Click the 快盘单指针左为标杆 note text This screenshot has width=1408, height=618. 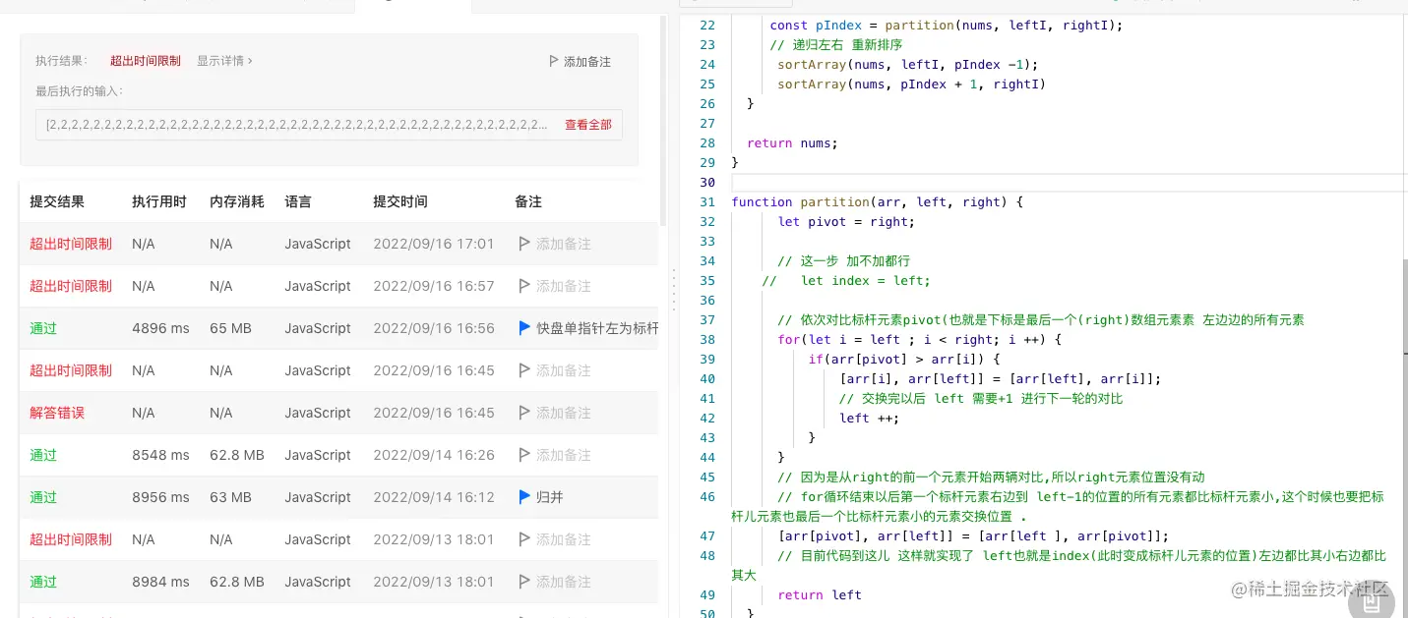click(597, 328)
